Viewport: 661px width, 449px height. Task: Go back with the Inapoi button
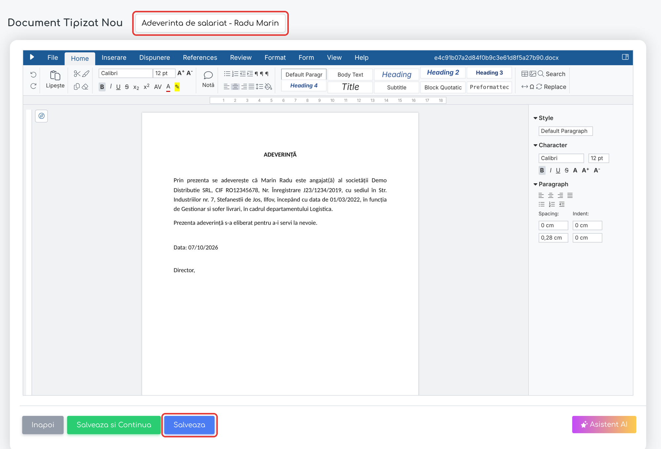click(x=43, y=425)
